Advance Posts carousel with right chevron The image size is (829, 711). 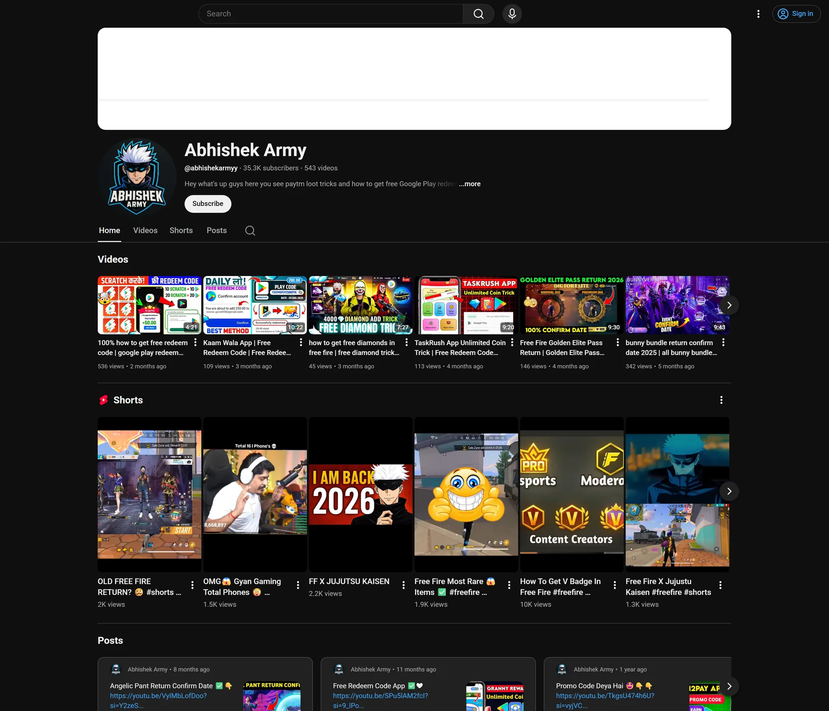coord(729,686)
